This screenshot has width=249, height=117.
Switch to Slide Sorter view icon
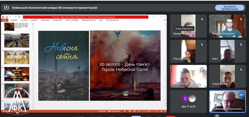pos(130,111)
